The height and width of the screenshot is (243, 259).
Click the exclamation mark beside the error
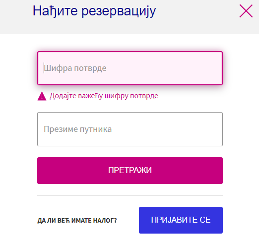42,96
